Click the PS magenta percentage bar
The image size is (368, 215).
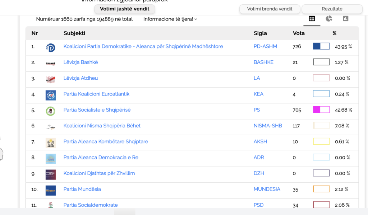coord(321,110)
